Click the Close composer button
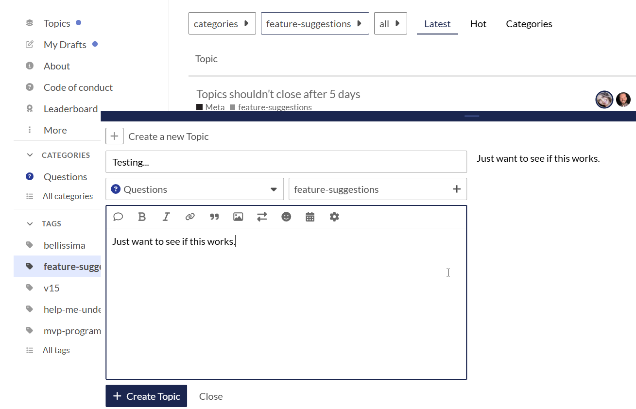 [x=211, y=396]
